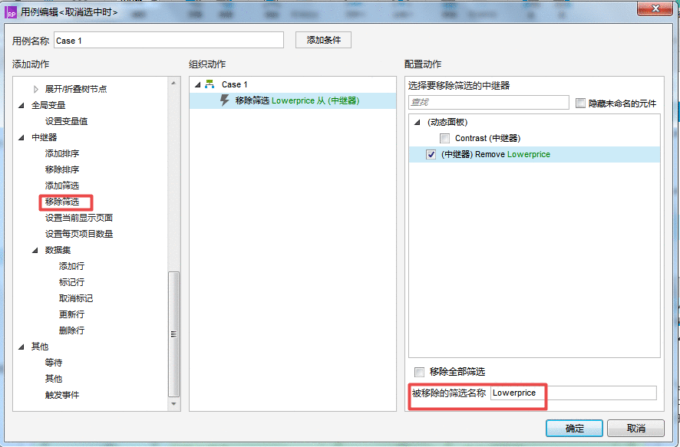Close the case editor dialog

tap(655, 8)
